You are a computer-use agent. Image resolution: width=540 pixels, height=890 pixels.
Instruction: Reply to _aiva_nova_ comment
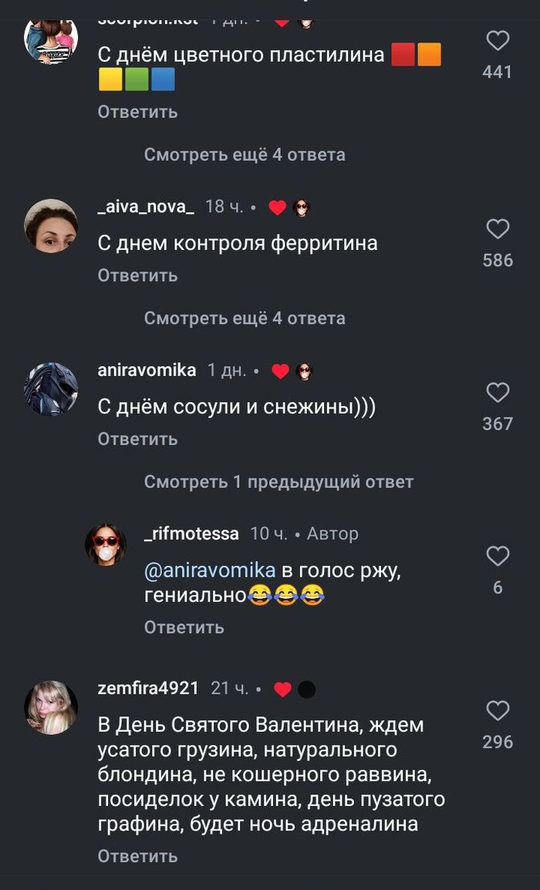point(138,276)
